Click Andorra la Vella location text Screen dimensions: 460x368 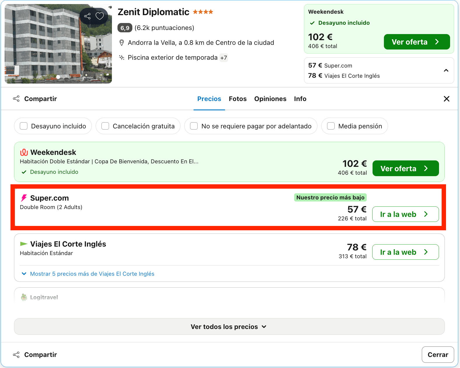click(201, 43)
